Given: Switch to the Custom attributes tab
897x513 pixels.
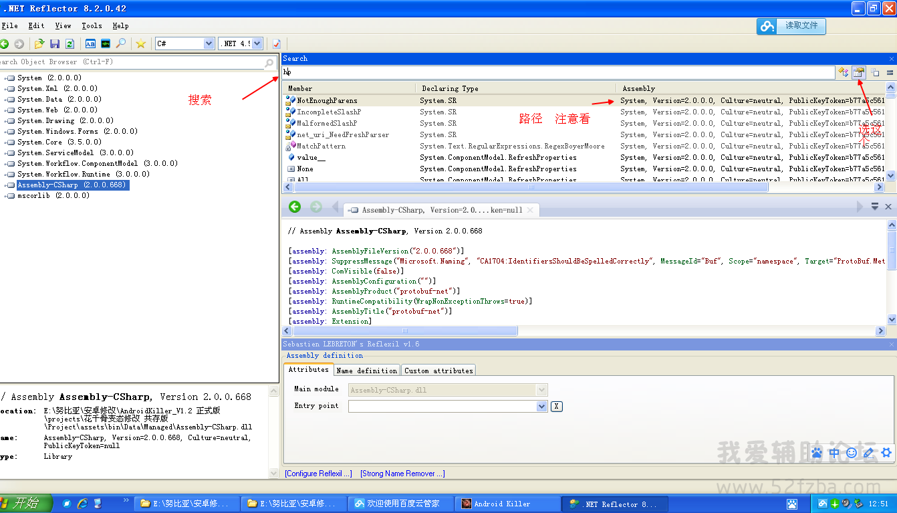Looking at the screenshot, I should pos(438,371).
